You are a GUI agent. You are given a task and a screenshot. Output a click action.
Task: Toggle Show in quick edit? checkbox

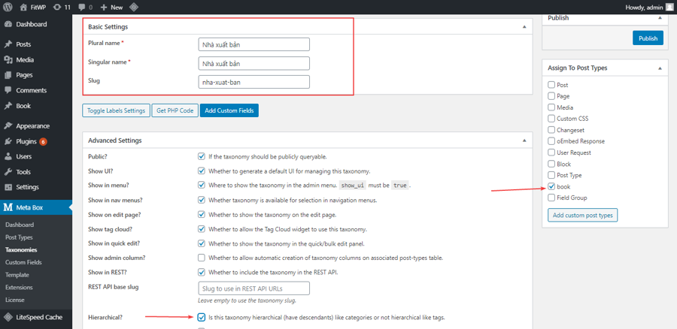coord(201,243)
